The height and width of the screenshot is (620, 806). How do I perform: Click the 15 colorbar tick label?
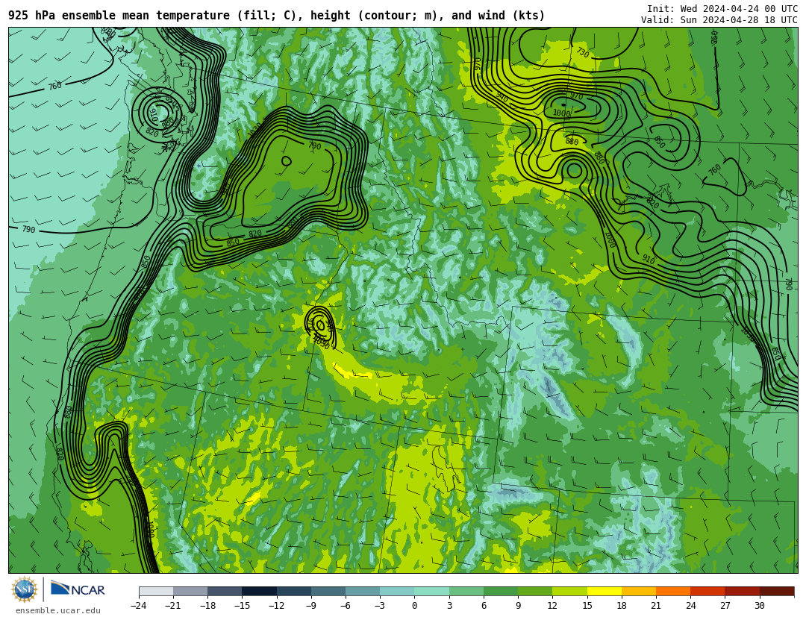[x=587, y=606]
